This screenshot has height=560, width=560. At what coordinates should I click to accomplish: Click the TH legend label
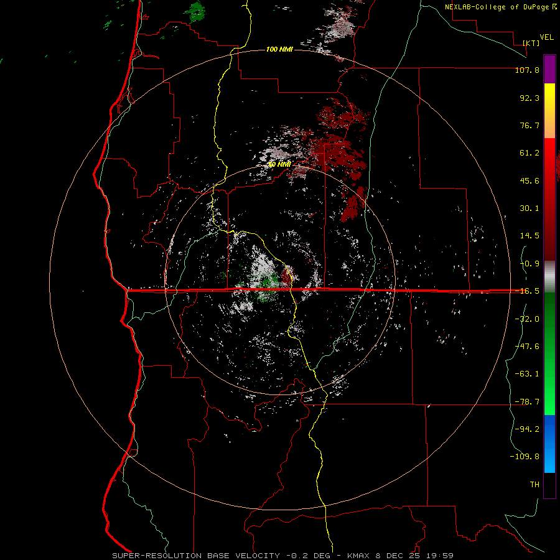coord(534,485)
